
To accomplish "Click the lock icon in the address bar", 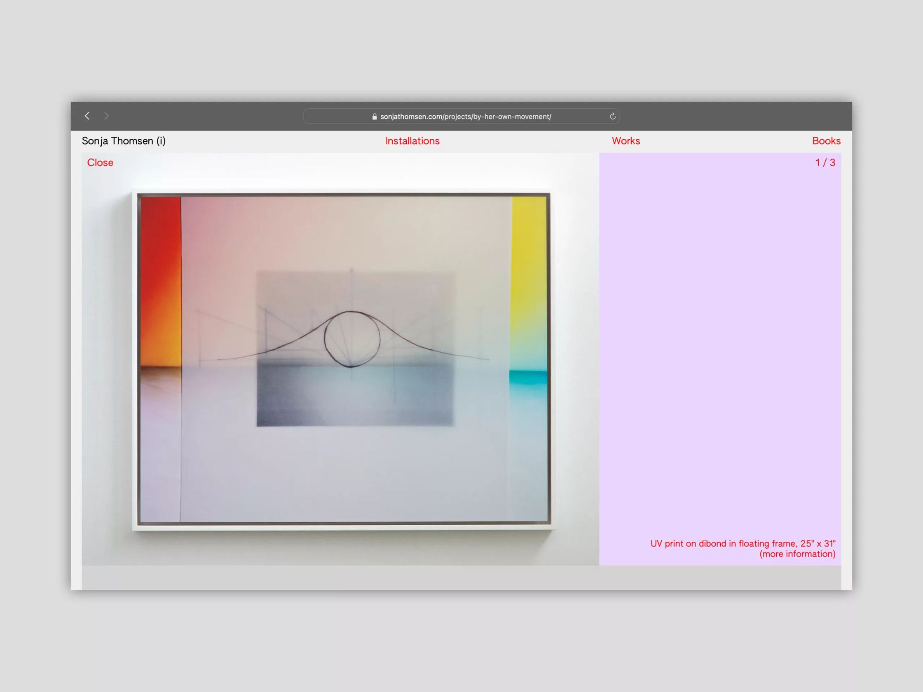I will point(374,117).
